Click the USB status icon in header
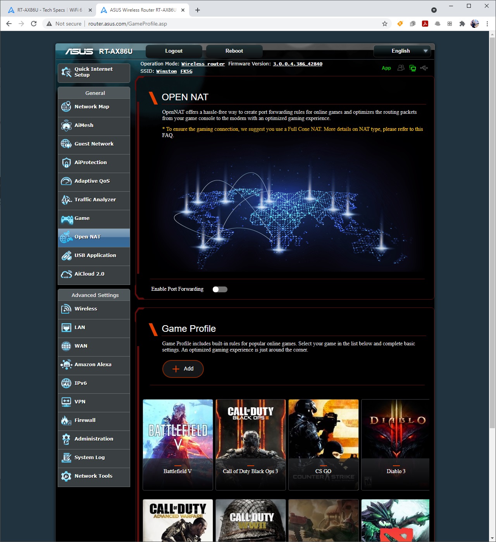 [424, 68]
